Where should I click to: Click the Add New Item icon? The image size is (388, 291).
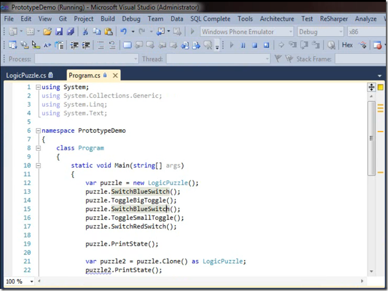click(x=31, y=32)
